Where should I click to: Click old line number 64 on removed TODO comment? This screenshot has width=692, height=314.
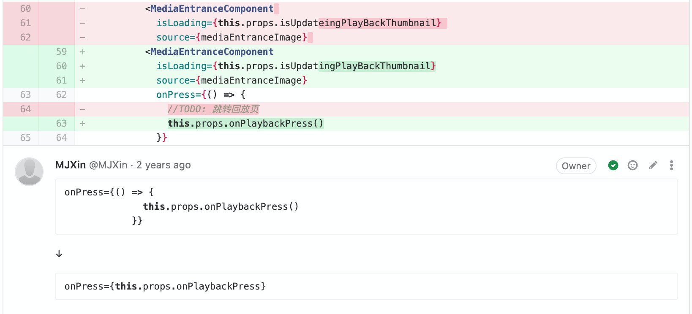tap(25, 109)
